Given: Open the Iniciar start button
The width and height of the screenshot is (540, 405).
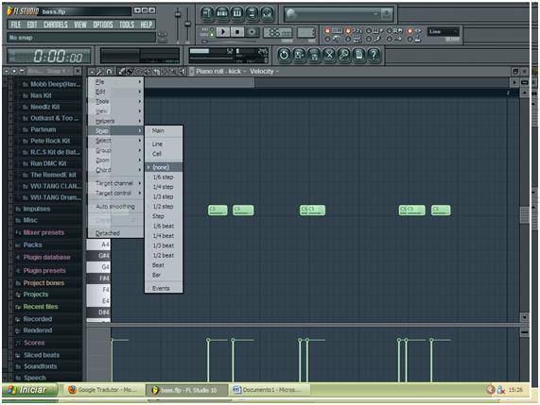Looking at the screenshot, I should [29, 390].
